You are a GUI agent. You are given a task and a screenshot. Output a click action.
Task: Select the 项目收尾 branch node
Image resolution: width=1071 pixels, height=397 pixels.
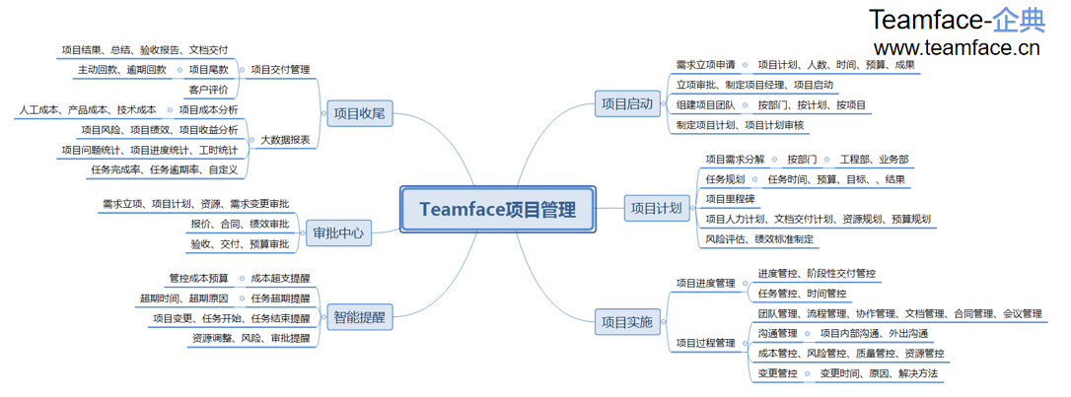click(360, 114)
